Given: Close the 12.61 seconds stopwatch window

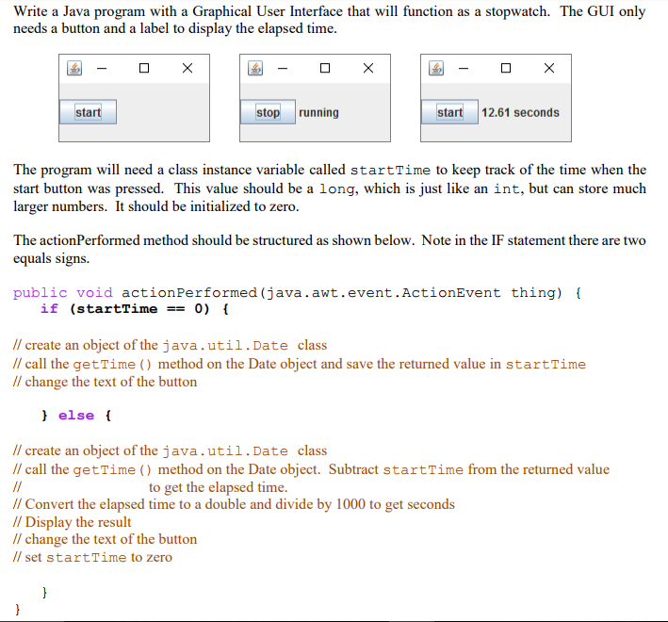Looking at the screenshot, I should click(x=549, y=68).
